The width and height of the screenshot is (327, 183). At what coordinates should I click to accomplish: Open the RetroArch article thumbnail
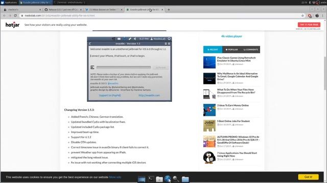[x=209, y=62]
